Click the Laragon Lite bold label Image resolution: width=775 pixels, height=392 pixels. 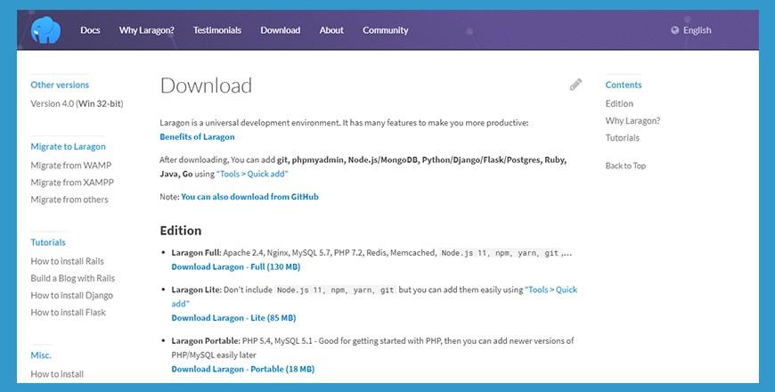click(195, 290)
